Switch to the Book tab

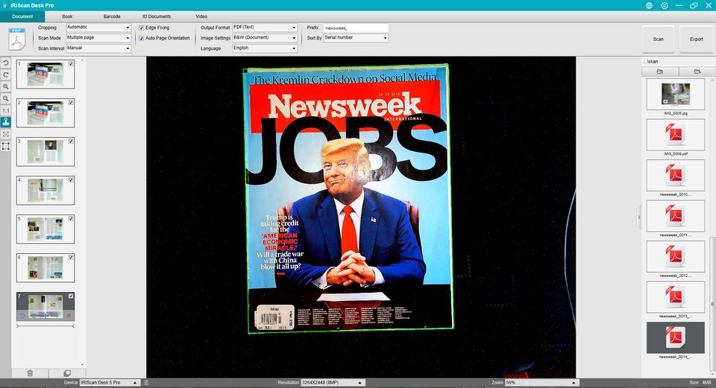click(x=67, y=16)
